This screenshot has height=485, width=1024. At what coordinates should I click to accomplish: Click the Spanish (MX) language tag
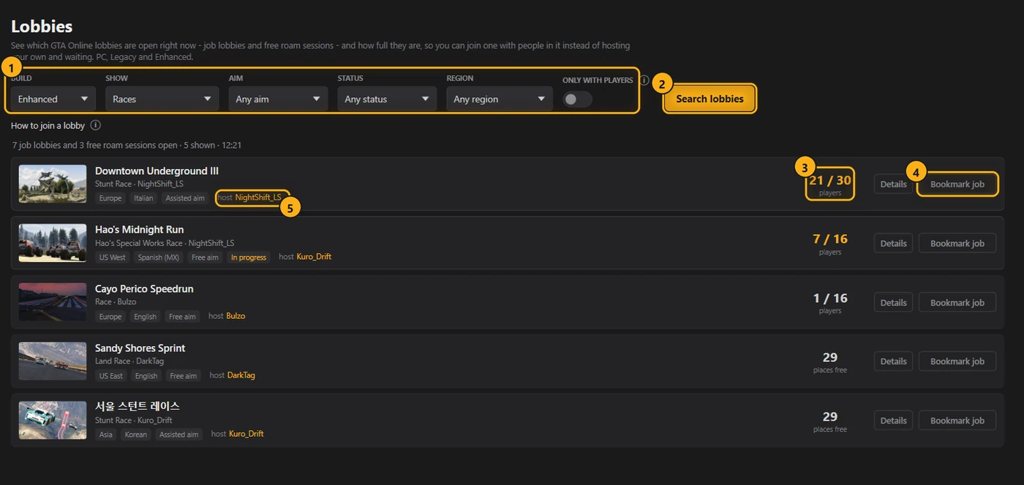tap(159, 257)
